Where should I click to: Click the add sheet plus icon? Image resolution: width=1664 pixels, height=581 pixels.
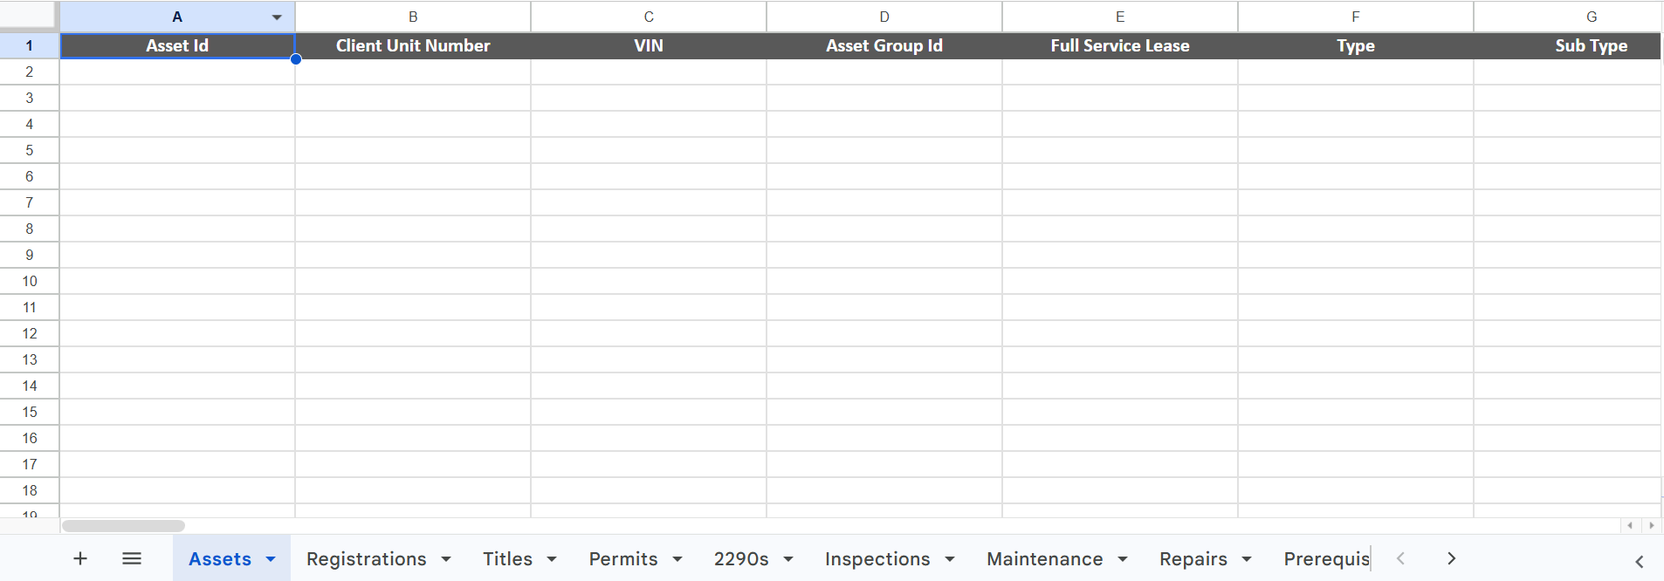pyautogui.click(x=79, y=558)
